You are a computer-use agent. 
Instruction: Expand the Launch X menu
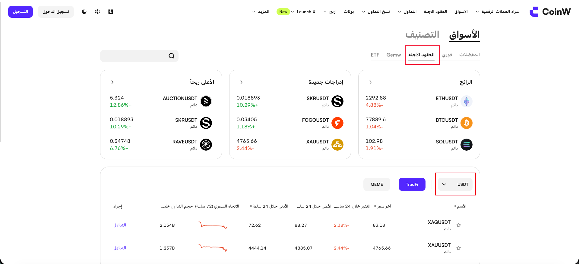pyautogui.click(x=303, y=12)
